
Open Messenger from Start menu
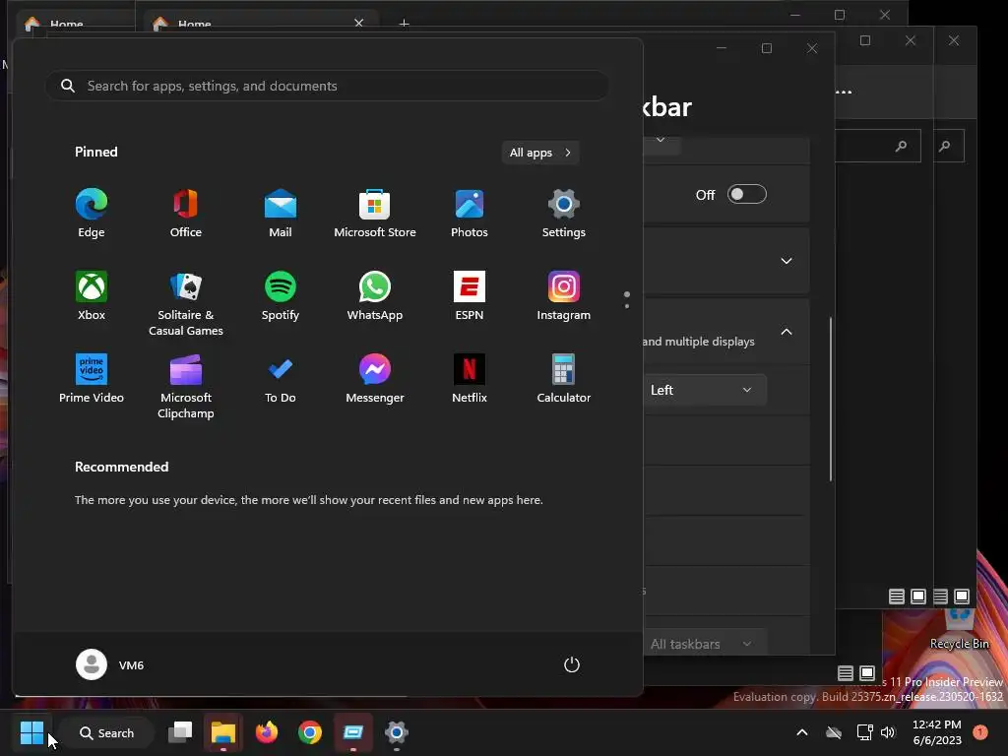pos(375,379)
